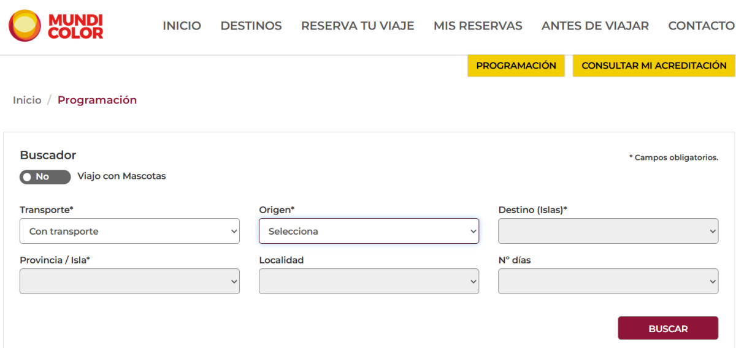Navigate to MIS RESERVAS
This screenshot has height=348, width=736.
click(478, 26)
